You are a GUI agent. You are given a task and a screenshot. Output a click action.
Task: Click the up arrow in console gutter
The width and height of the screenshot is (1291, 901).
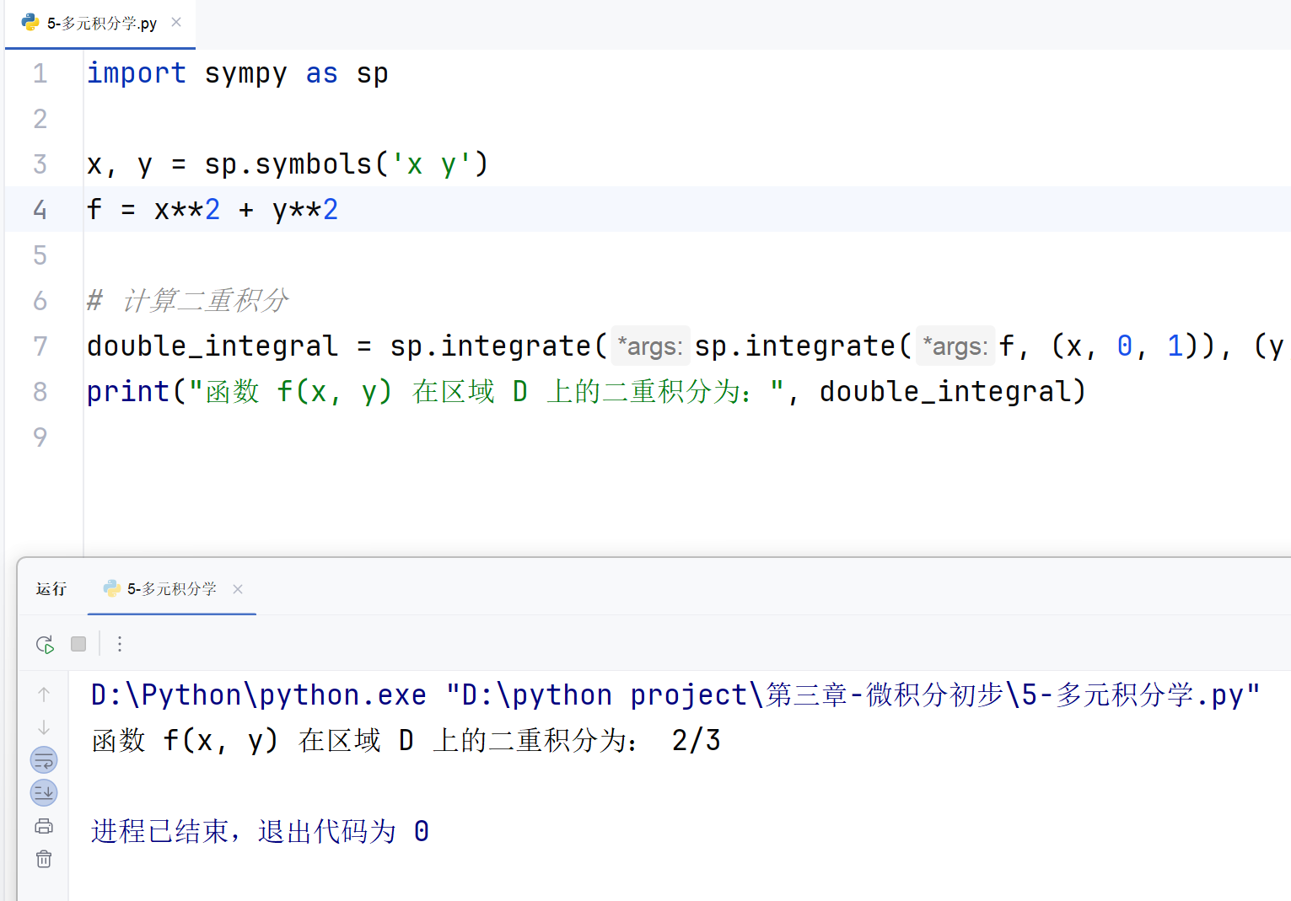[44, 695]
